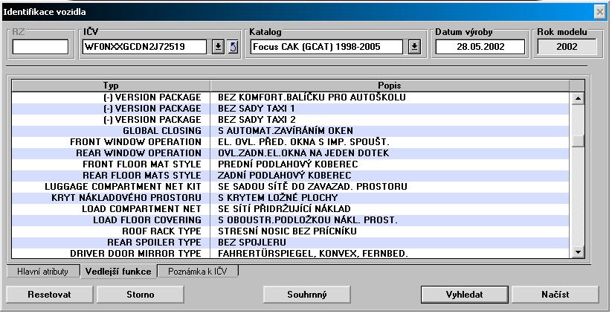The image size is (612, 314).
Task: Click the Datum výroby date field
Action: click(x=480, y=47)
